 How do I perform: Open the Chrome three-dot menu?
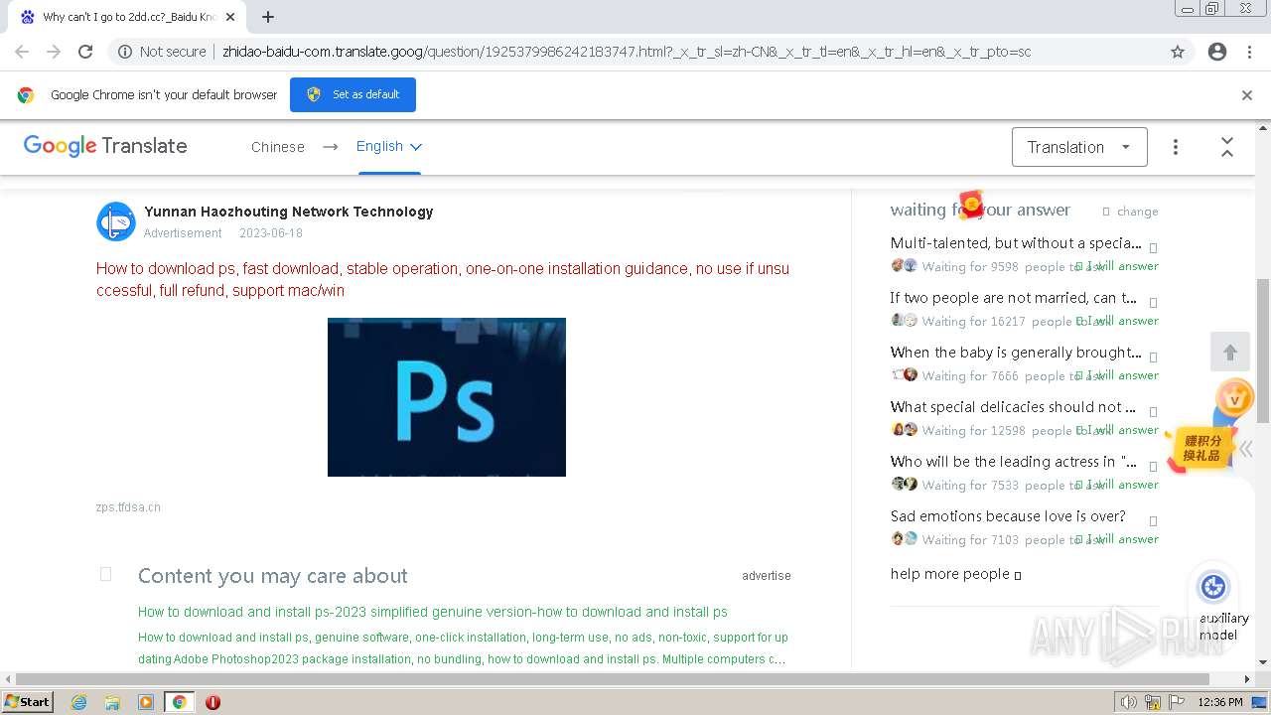coord(1249,52)
